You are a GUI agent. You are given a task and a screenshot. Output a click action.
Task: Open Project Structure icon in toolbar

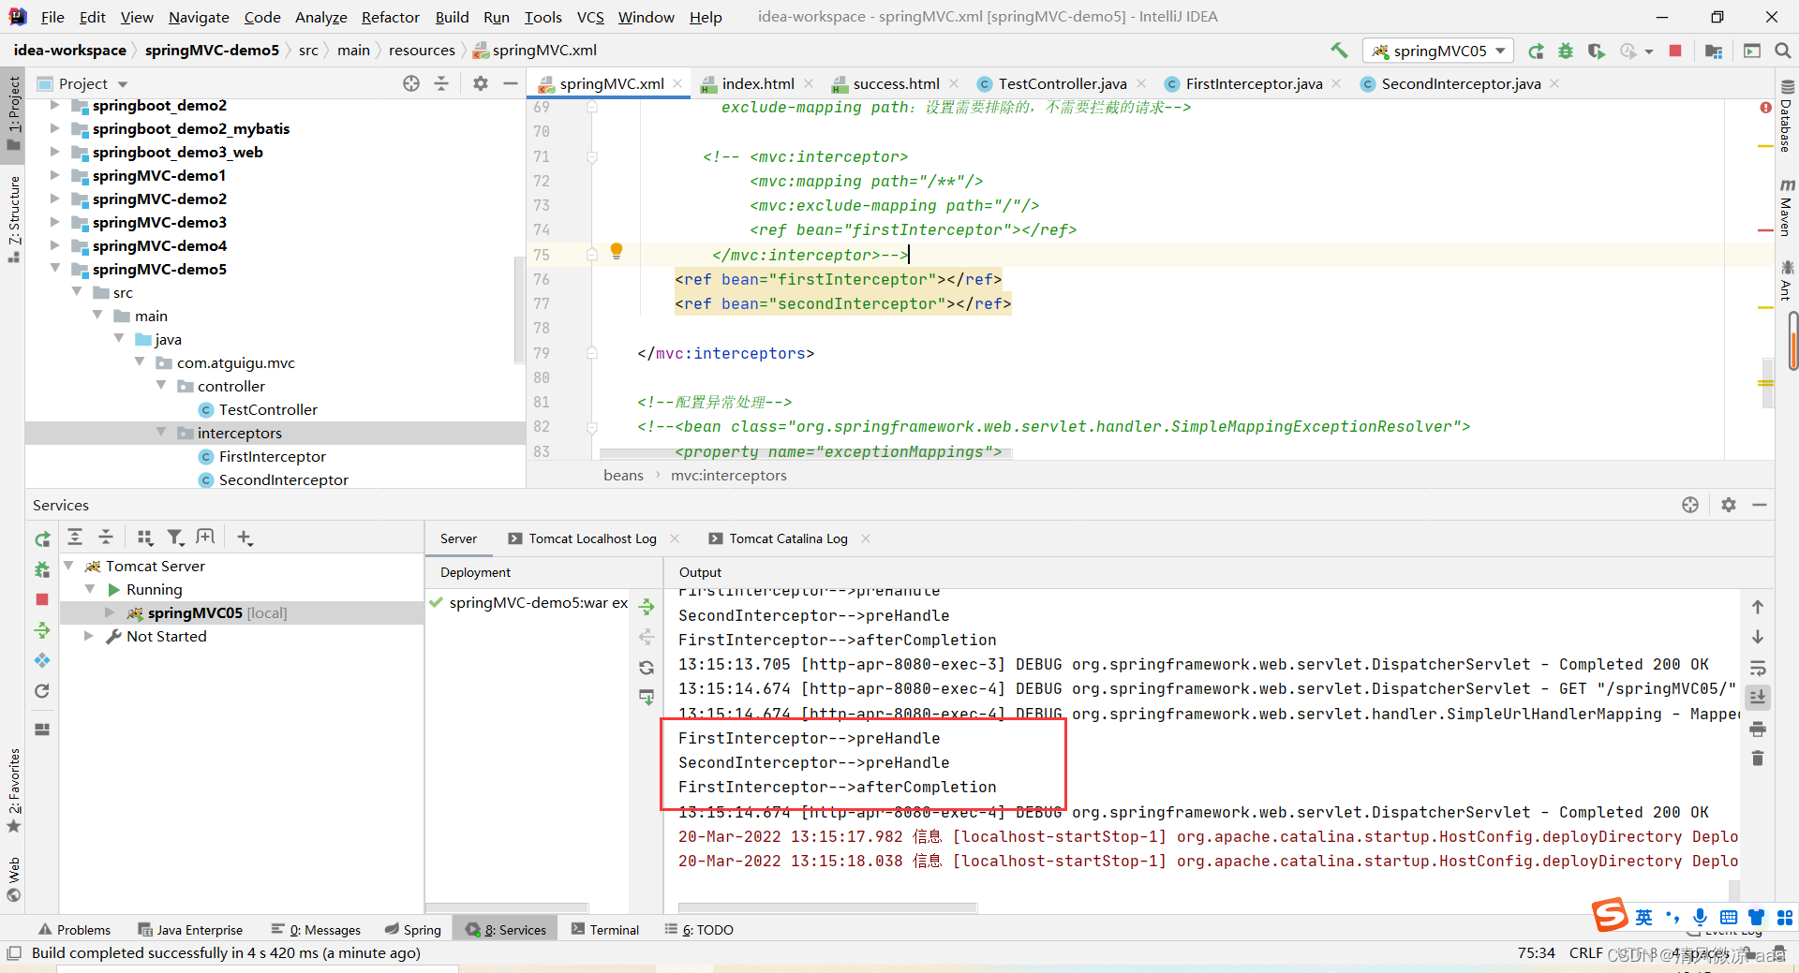1714,51
